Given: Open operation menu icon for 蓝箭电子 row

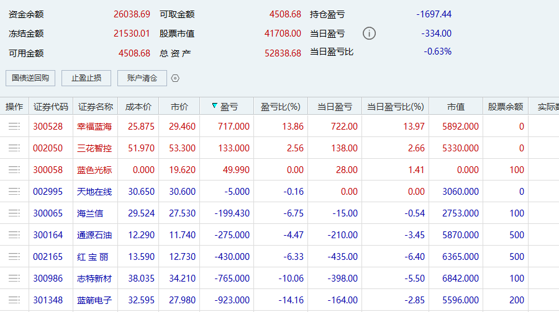Looking at the screenshot, I should (14, 300).
